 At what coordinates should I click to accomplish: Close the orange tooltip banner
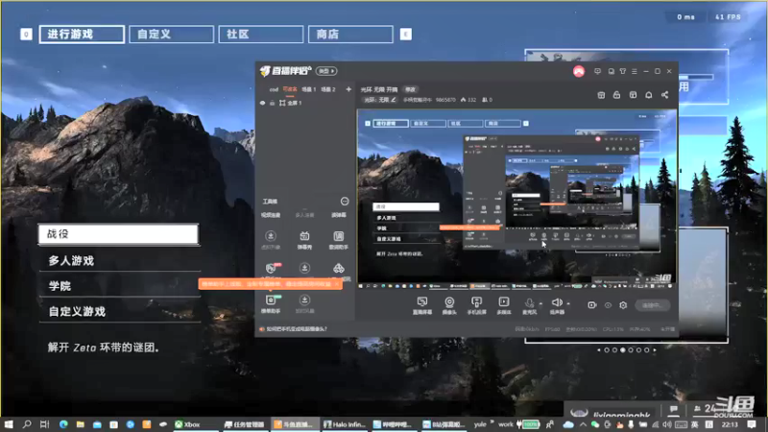click(x=337, y=284)
